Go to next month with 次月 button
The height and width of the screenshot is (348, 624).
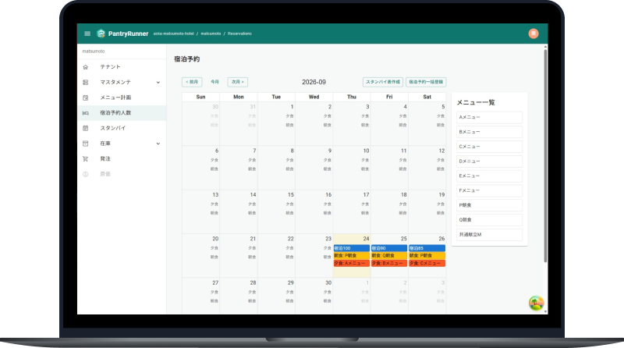238,82
